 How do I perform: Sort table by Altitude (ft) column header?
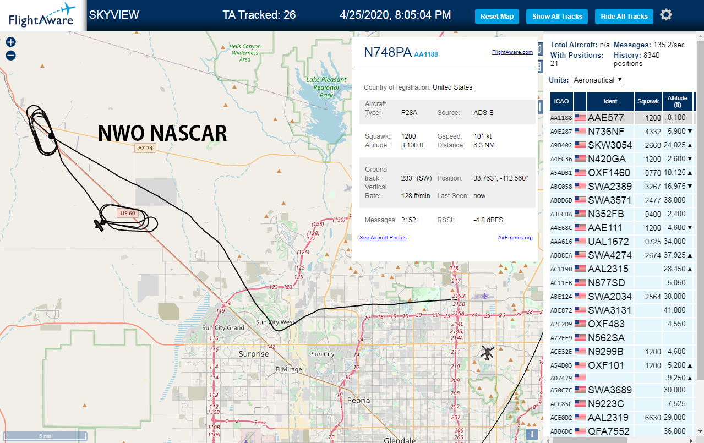coord(678,101)
